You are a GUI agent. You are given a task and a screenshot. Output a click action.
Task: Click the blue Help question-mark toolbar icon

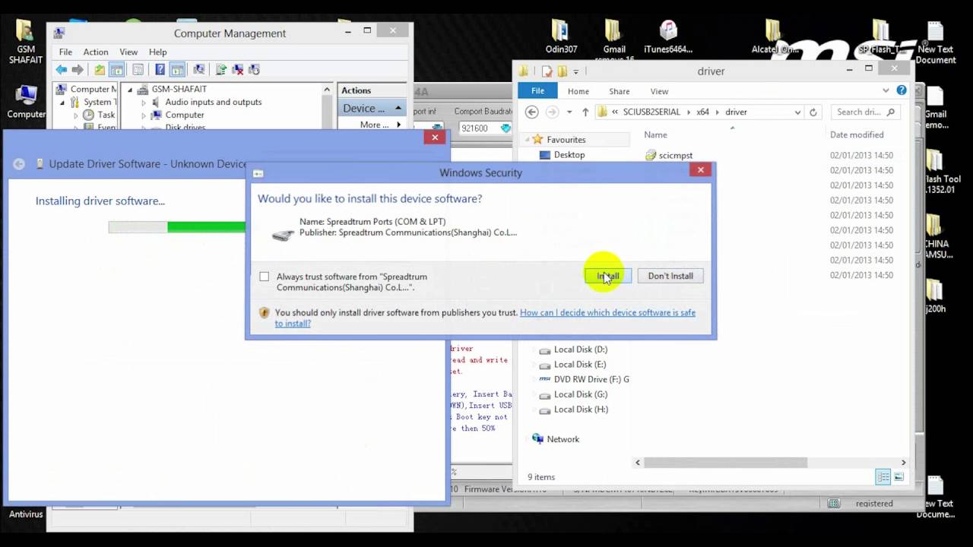(160, 69)
